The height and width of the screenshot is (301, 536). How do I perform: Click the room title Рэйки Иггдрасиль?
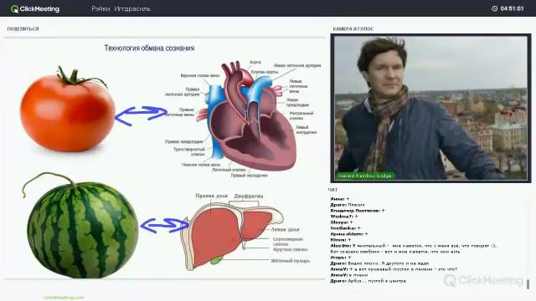(x=121, y=9)
